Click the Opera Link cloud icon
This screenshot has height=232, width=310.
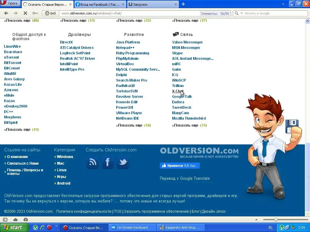pos(15,220)
